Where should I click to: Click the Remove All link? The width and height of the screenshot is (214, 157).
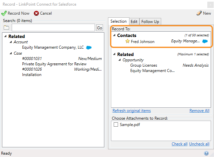pyautogui.click(x=199, y=111)
